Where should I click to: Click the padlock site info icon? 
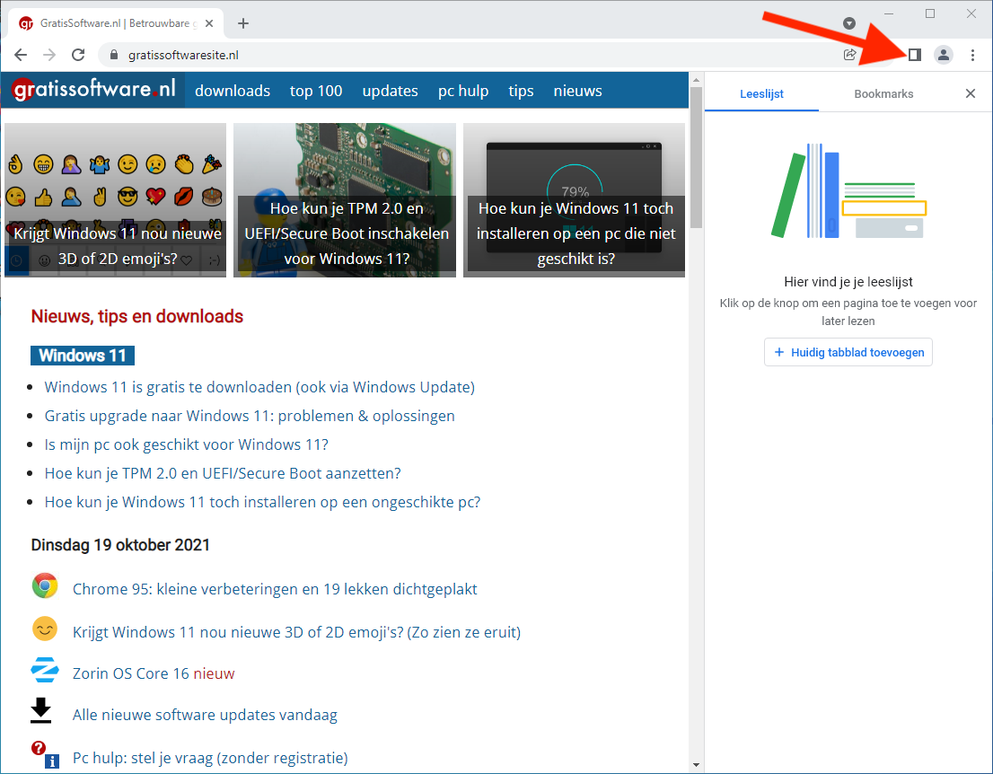(x=113, y=55)
